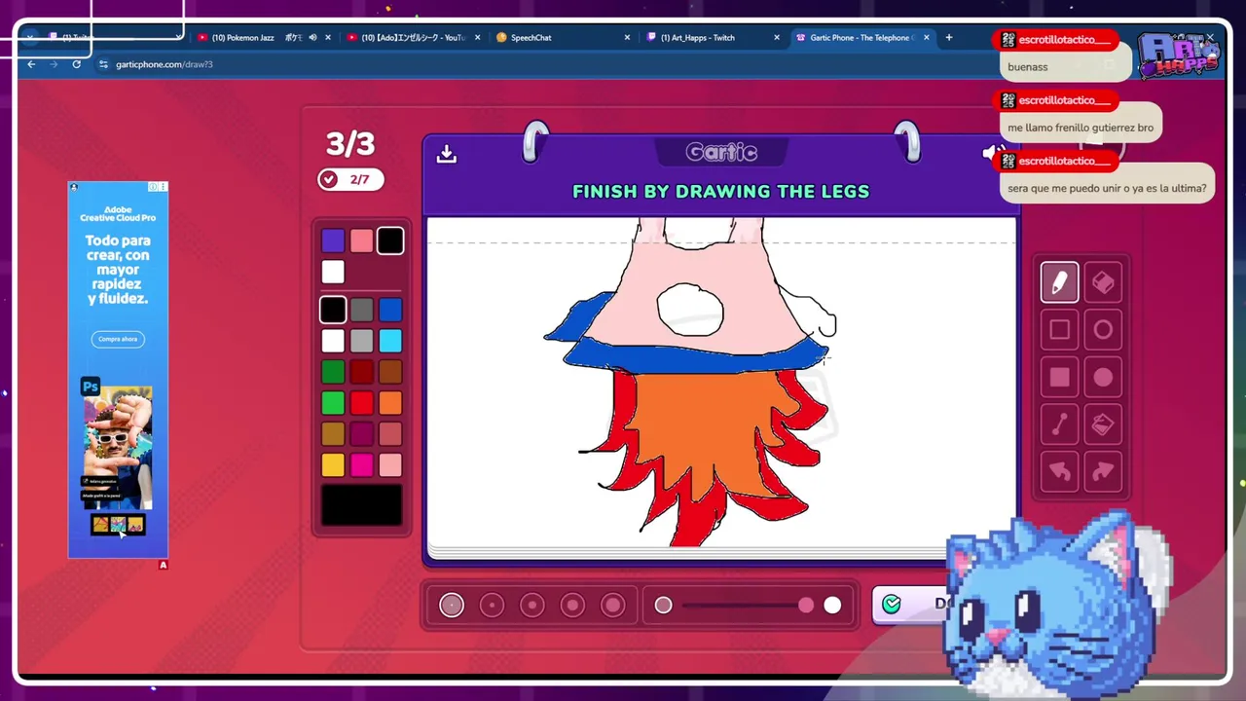
Task: Download the drawing with the arrow icon
Action: tap(447, 154)
